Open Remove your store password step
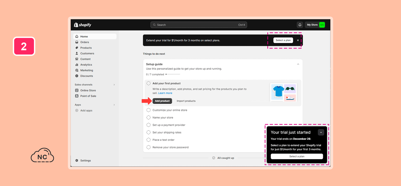 pos(171,147)
